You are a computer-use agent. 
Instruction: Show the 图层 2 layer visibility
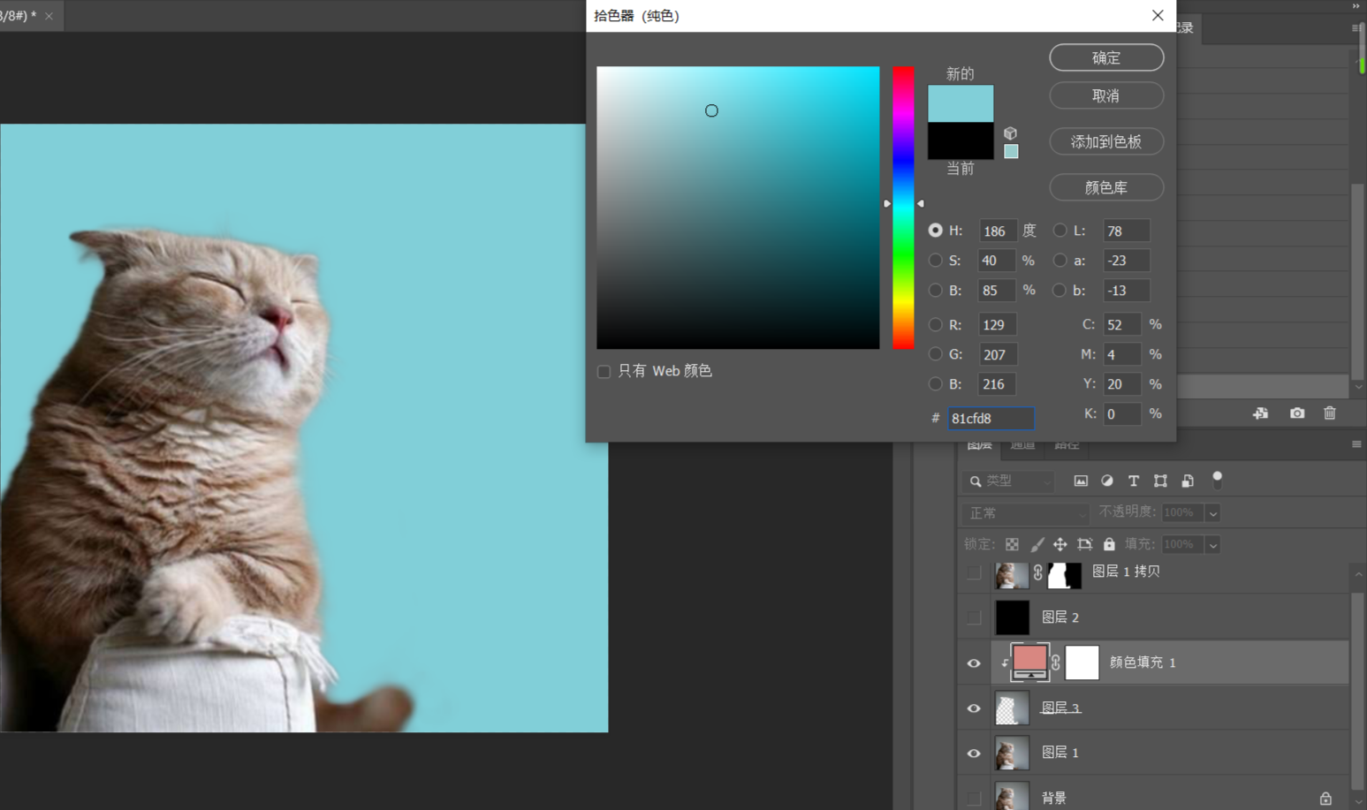(974, 617)
